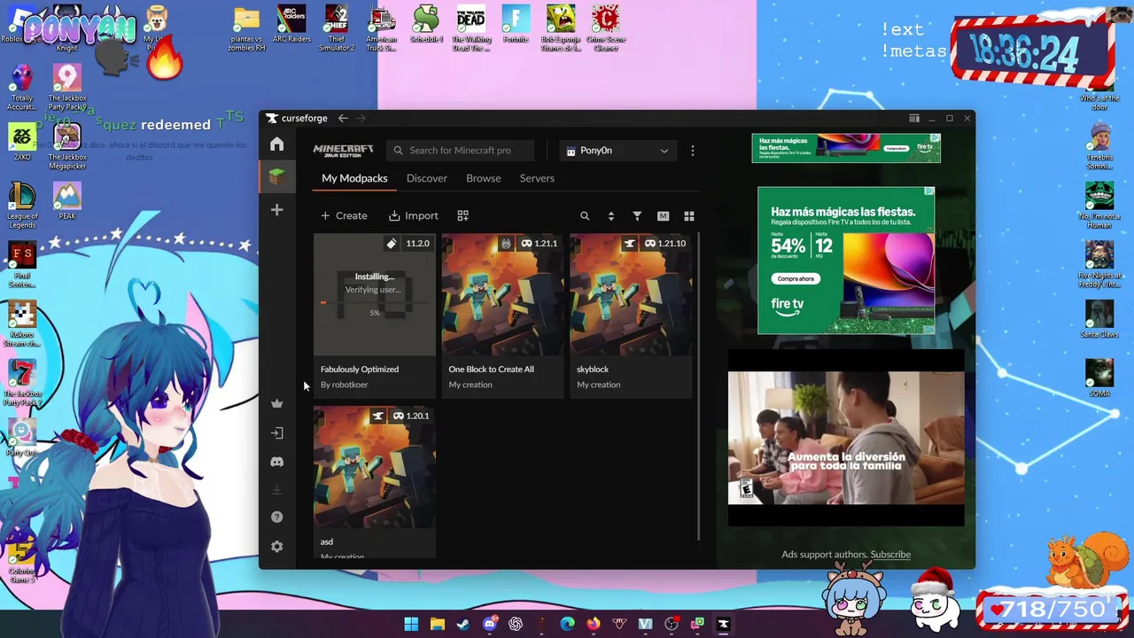The height and width of the screenshot is (638, 1134).
Task: Click the 'By robotkoer' author text
Action: (344, 385)
